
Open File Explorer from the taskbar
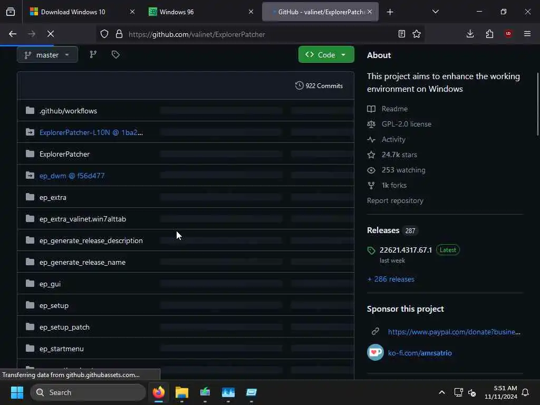click(182, 392)
